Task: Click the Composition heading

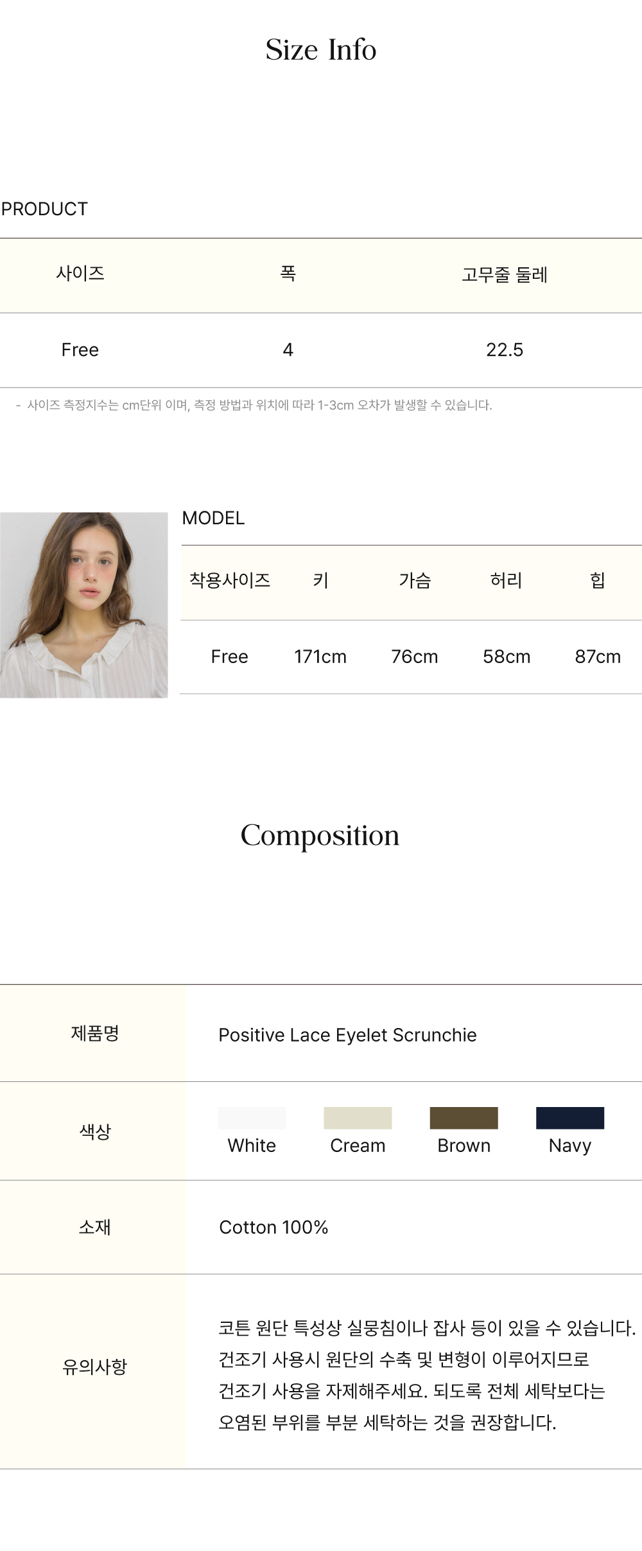Action: pos(320,835)
